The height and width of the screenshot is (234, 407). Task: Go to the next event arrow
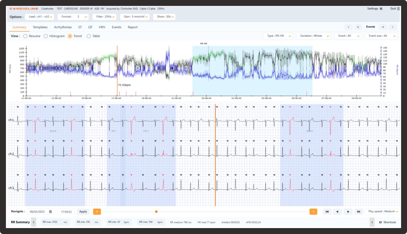pos(383,27)
